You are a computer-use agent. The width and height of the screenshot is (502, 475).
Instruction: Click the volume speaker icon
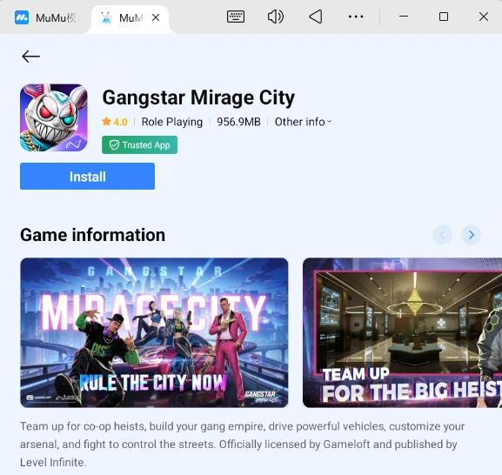(275, 17)
